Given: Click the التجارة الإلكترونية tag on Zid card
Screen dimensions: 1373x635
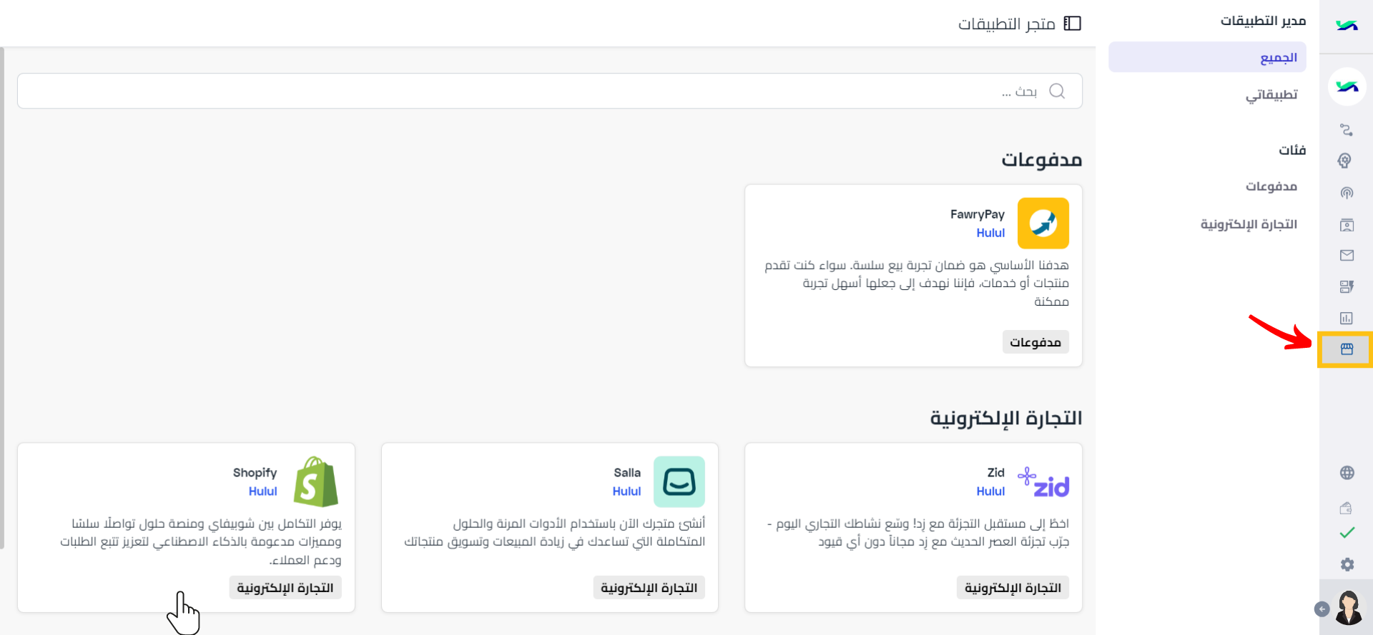Looking at the screenshot, I should (1013, 588).
